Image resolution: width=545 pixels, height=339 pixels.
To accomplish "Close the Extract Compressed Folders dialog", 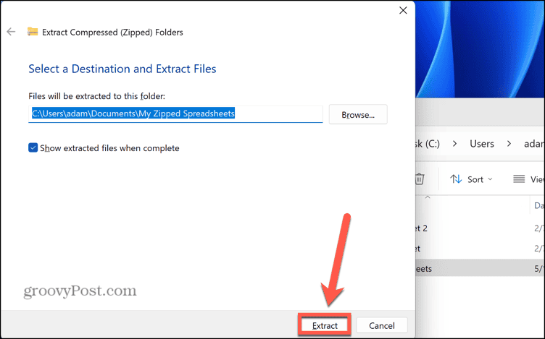I will point(403,10).
